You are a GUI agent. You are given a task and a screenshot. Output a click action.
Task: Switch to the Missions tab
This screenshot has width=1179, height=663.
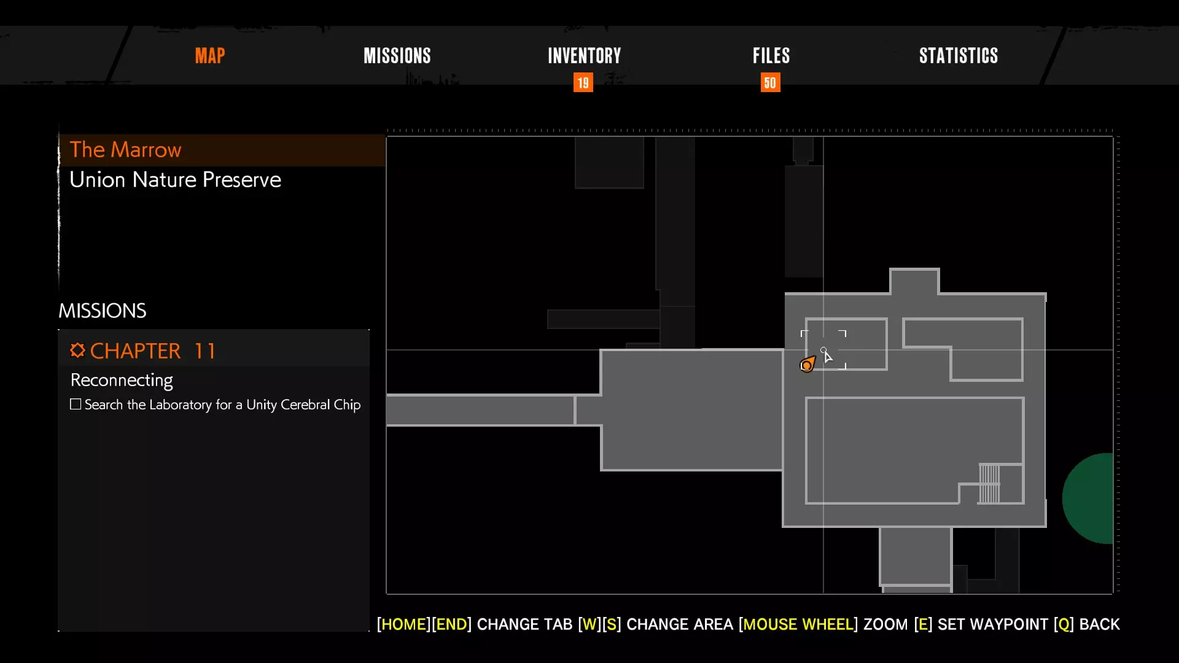click(397, 56)
